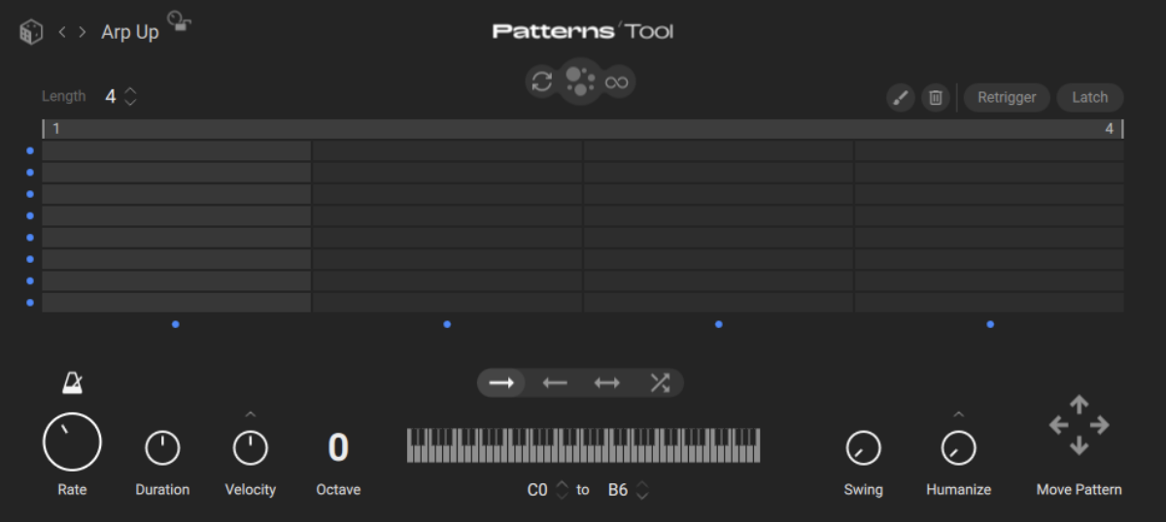
Task: Click the Humanize knob
Action: (959, 448)
